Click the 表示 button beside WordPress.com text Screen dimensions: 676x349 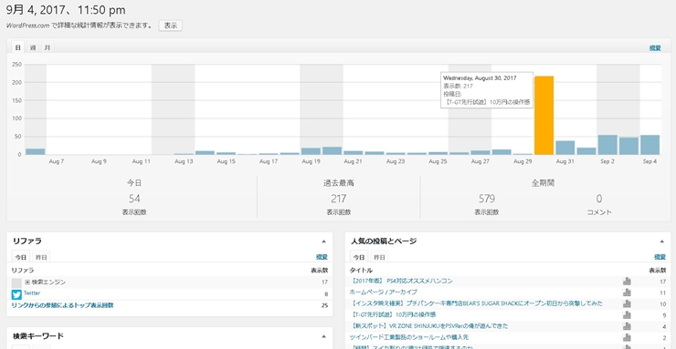171,26
